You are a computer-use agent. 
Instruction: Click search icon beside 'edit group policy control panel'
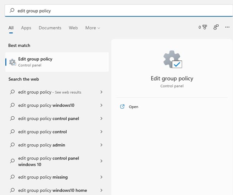(12, 119)
